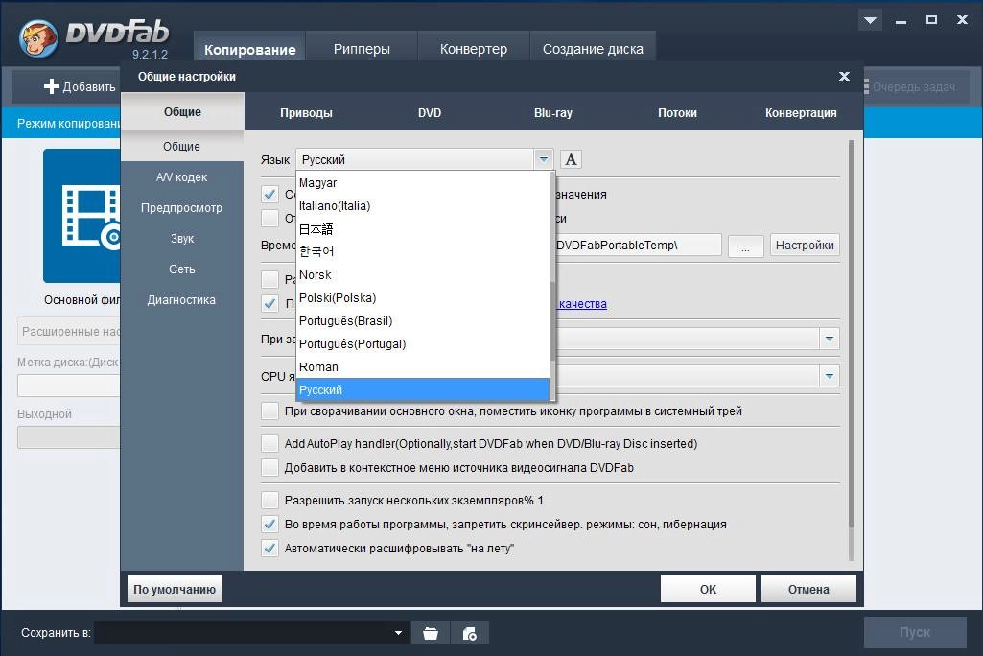Click the language list scrollbar thumb
Image resolution: width=983 pixels, height=656 pixels.
(x=552, y=321)
